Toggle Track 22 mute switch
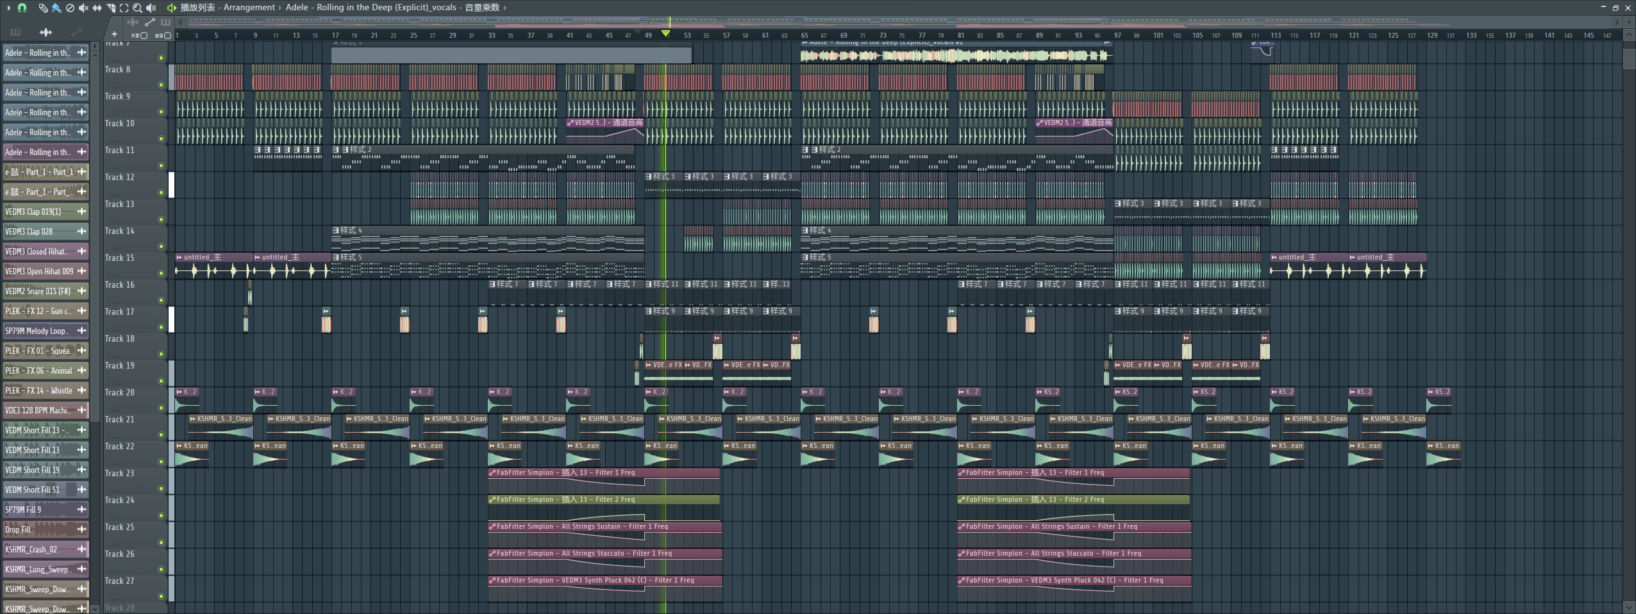 [161, 461]
